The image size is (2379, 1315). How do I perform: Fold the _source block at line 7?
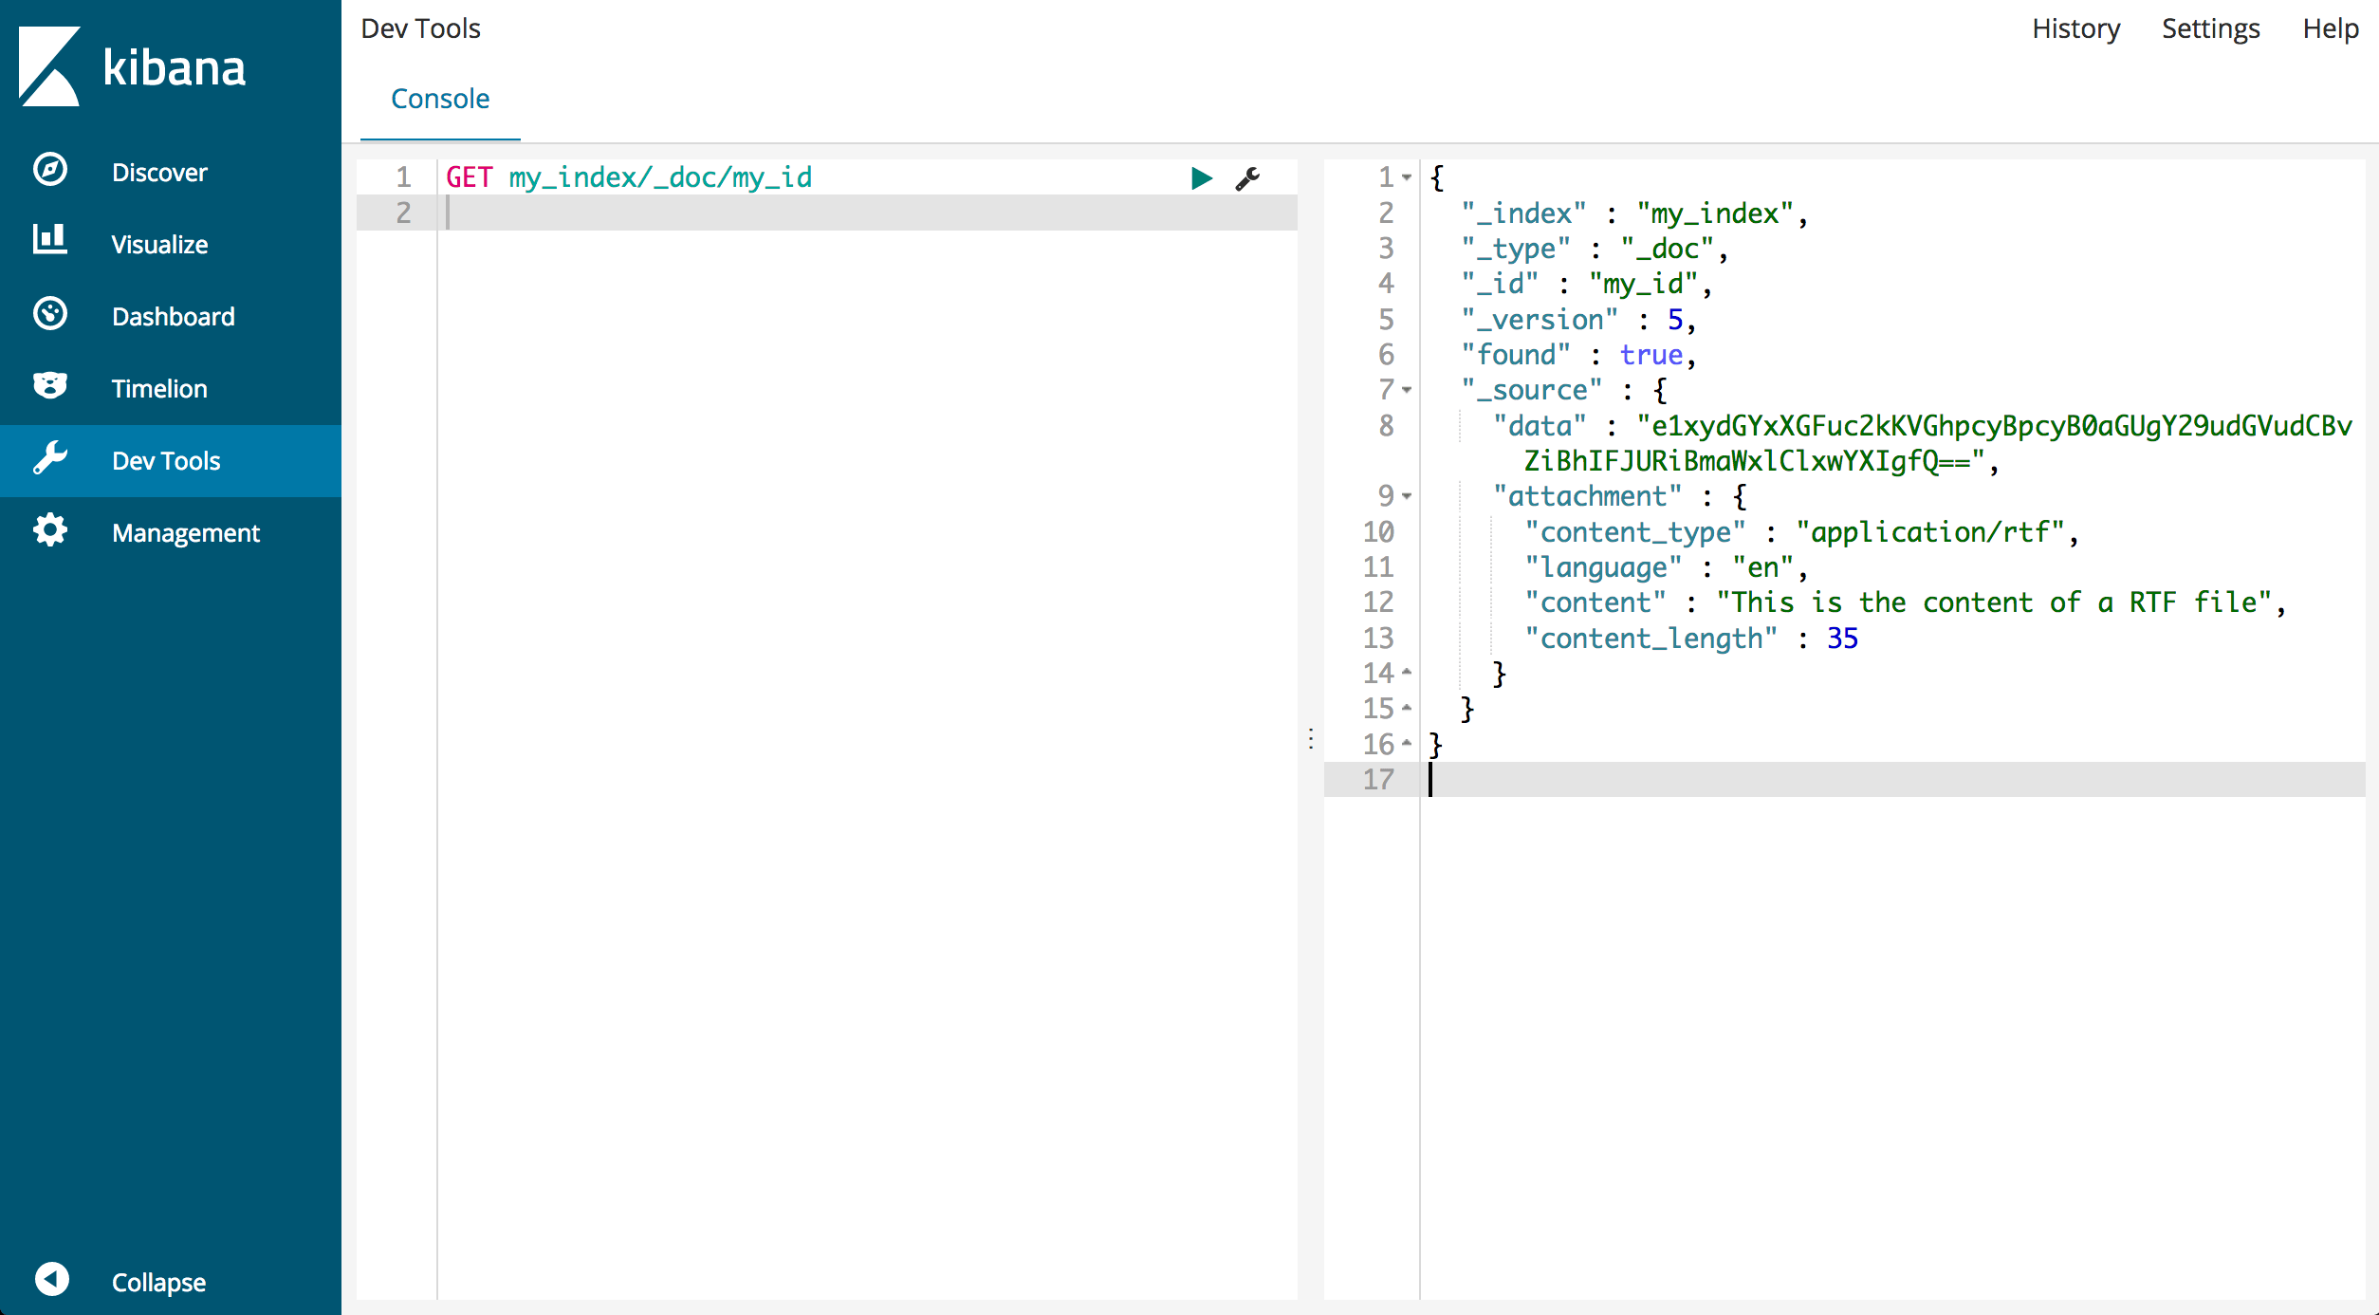[x=1407, y=390]
